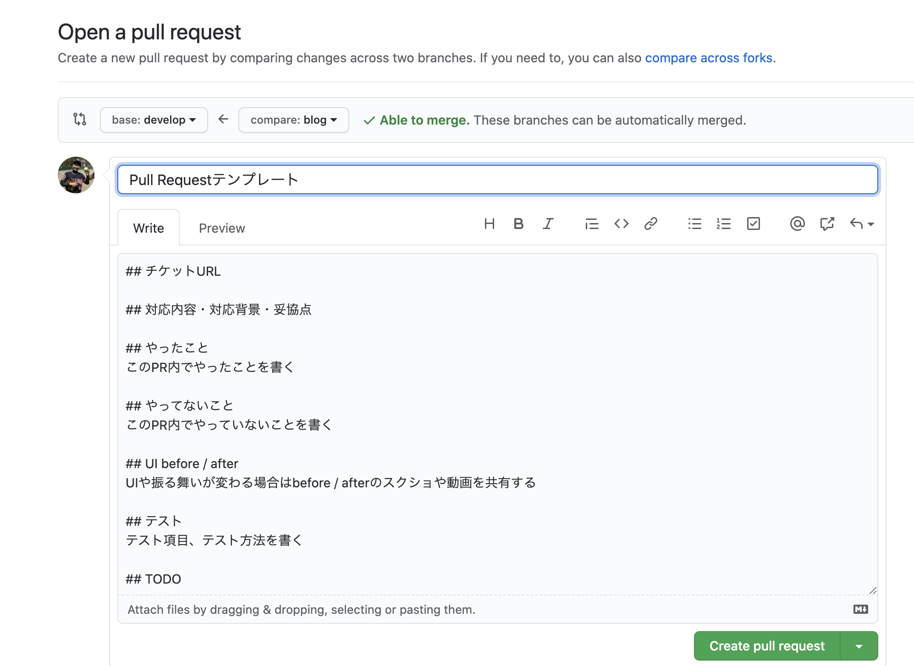Open the Create pull request dropdown arrow
The width and height of the screenshot is (914, 666).
[858, 646]
